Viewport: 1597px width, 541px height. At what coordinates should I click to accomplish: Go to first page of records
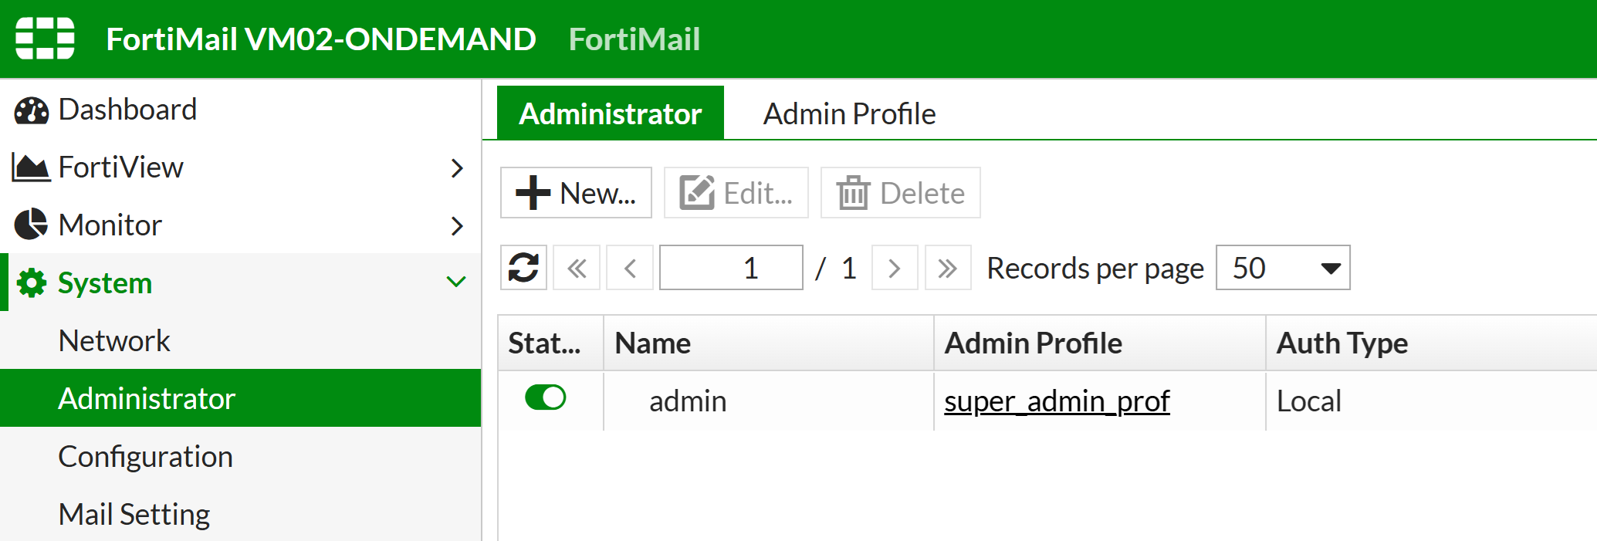577,268
